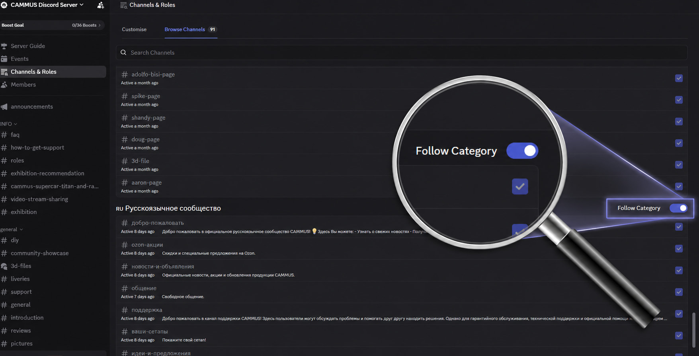Uncheck the 3d-file channel checkbox

(679, 164)
